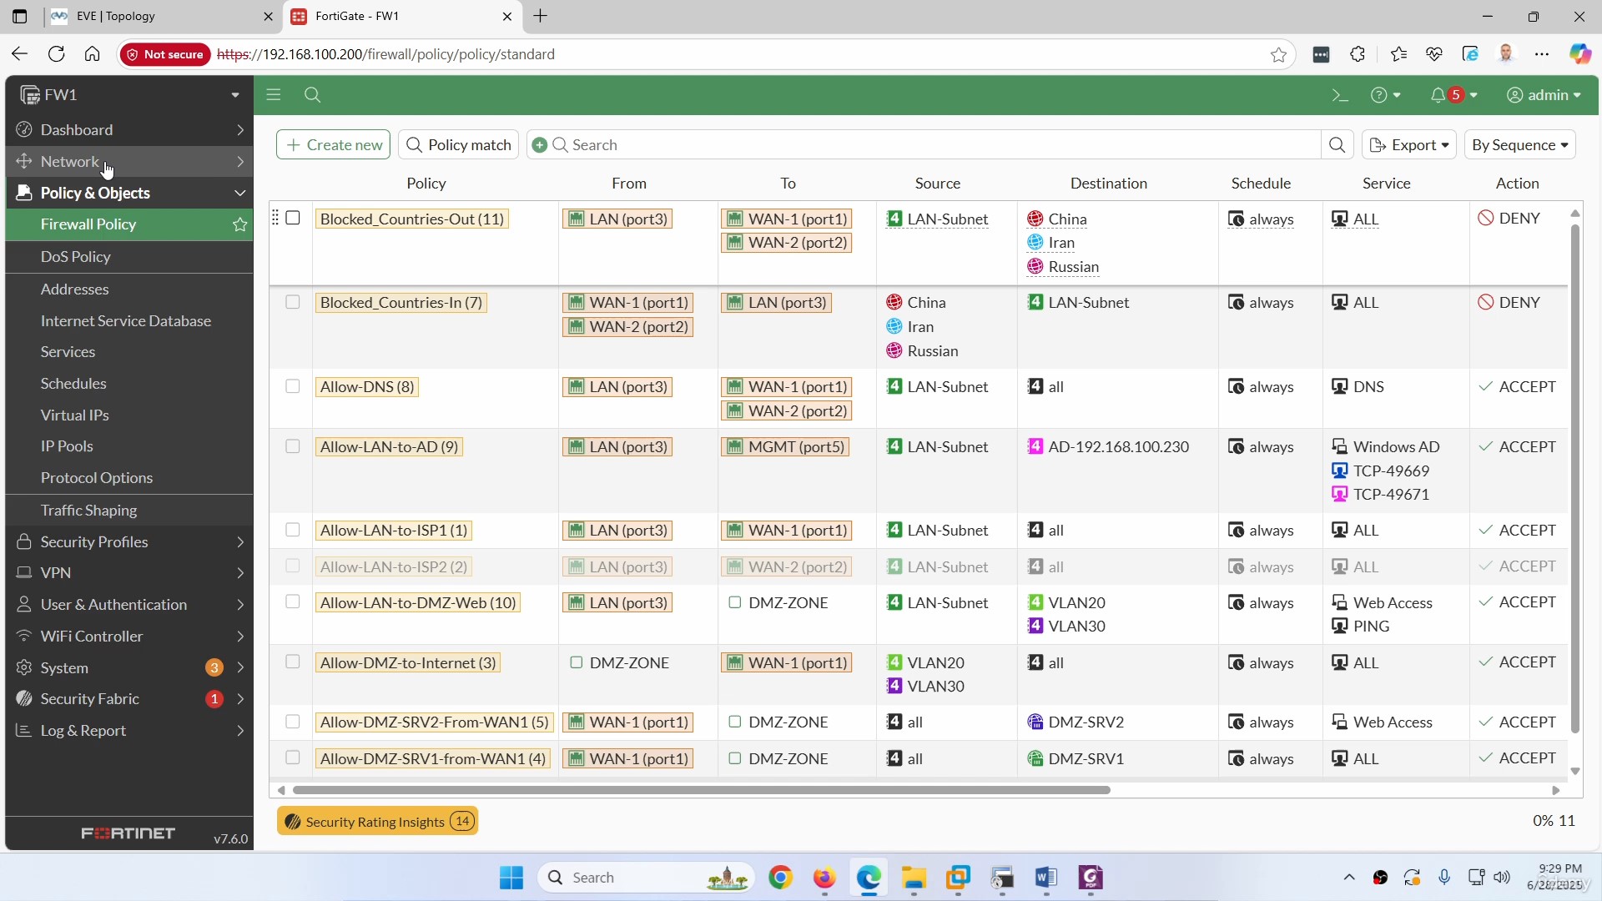Click System warning badge showing 3

coord(214,667)
